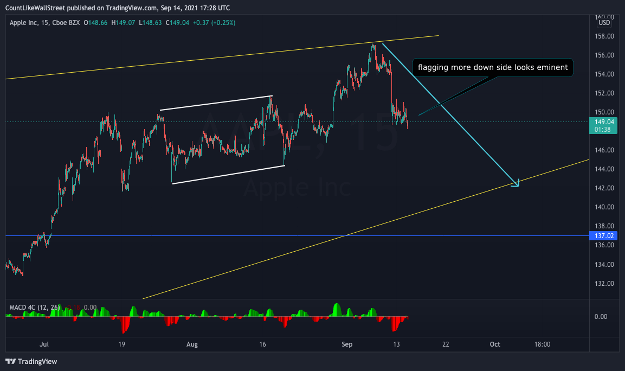Click the 152.00 price axis label
625x371 pixels.
(x=604, y=93)
